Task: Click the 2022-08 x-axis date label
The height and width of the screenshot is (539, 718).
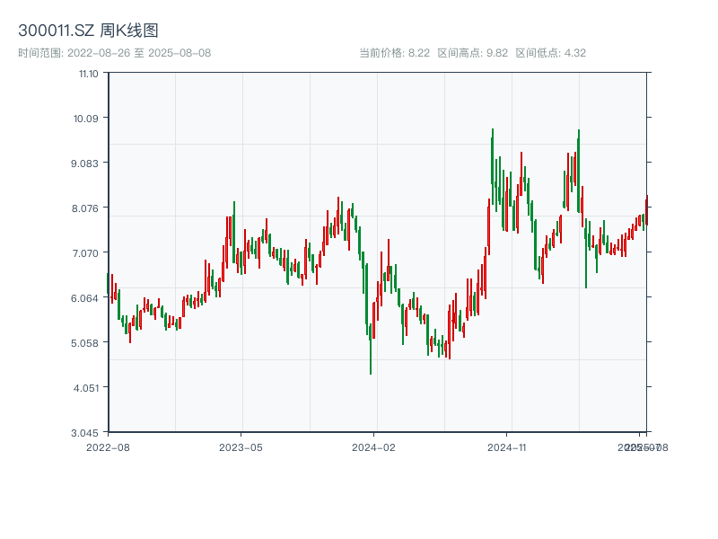Action: pos(108,446)
